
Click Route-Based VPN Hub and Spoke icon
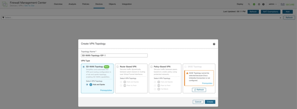point(125,82)
